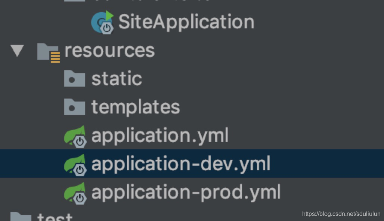The image size is (384, 221).
Task: Click the templates folder icon
Action: [x=75, y=107]
